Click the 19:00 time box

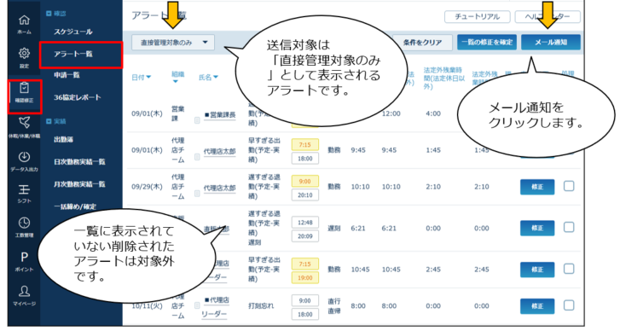[x=304, y=277]
